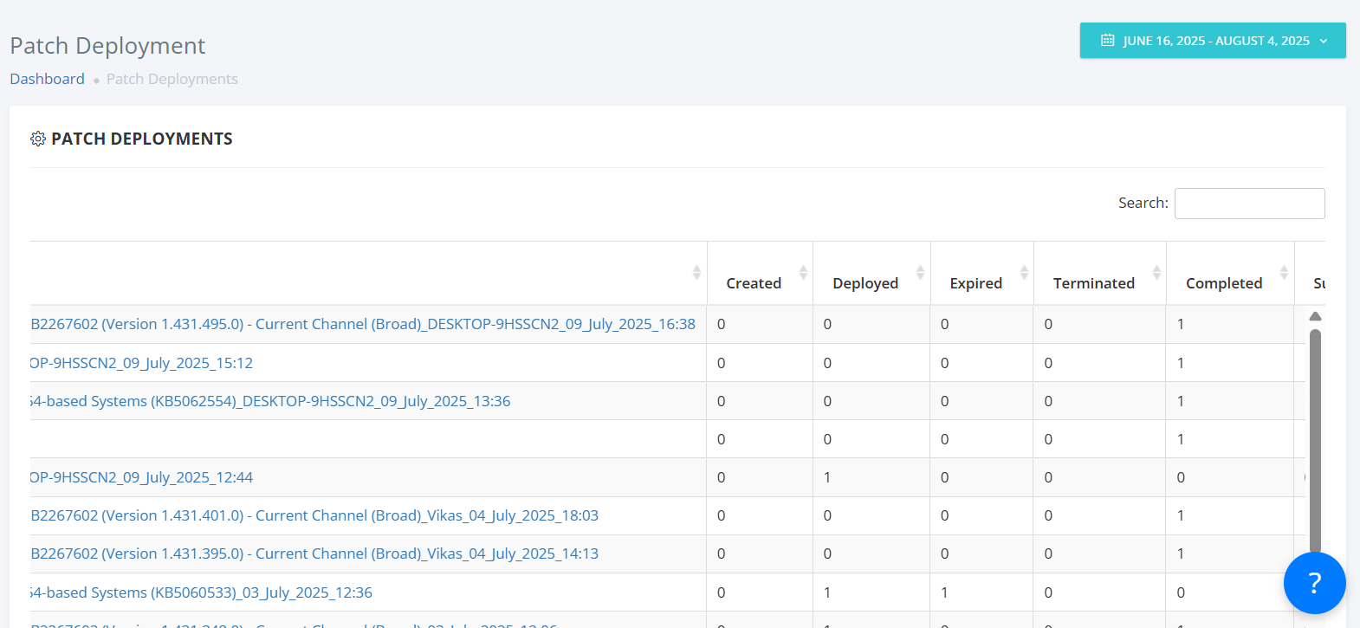Click the vertical scrollbar thumb of the table
1360x628 pixels.
[1315, 442]
